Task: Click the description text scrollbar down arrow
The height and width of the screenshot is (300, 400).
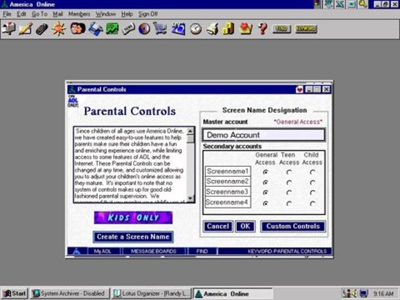Action: point(190,198)
